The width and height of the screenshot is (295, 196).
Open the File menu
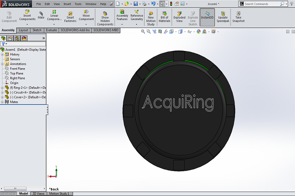(38, 4)
